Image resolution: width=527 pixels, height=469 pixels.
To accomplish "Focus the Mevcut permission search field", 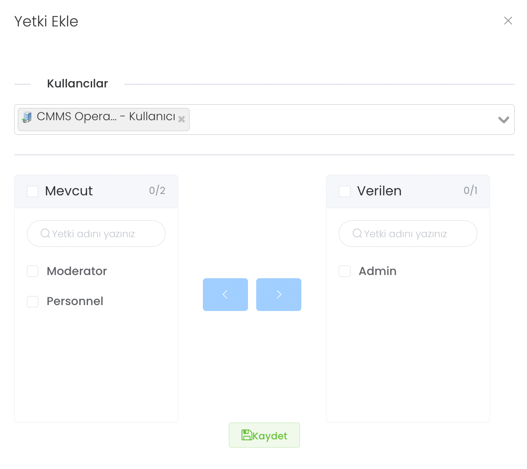I will click(103, 234).
